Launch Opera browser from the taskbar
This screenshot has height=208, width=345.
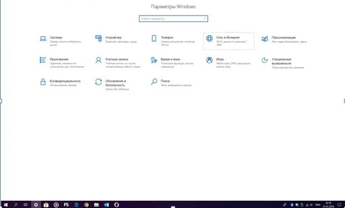(117, 205)
